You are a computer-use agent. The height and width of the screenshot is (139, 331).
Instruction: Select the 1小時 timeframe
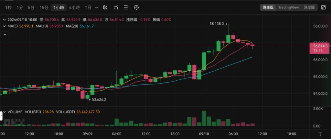click(x=59, y=8)
